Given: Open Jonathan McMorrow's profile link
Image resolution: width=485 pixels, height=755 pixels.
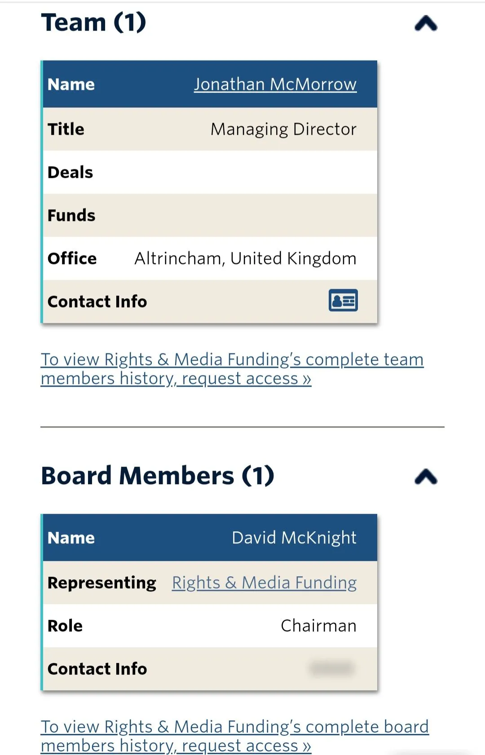Looking at the screenshot, I should click(275, 84).
